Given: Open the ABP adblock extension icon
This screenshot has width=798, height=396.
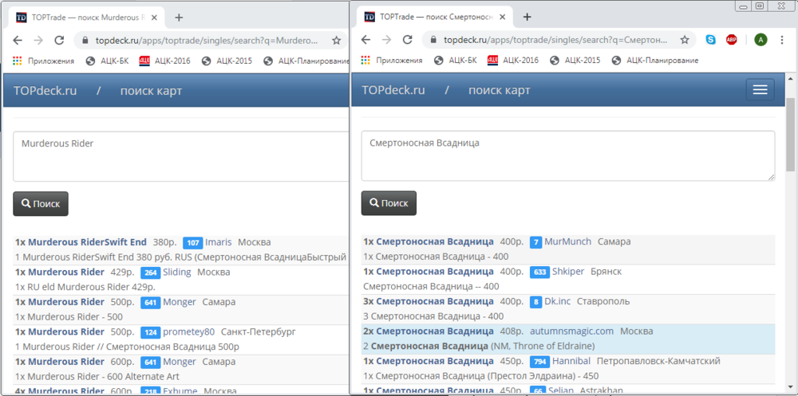Looking at the screenshot, I should [x=732, y=40].
